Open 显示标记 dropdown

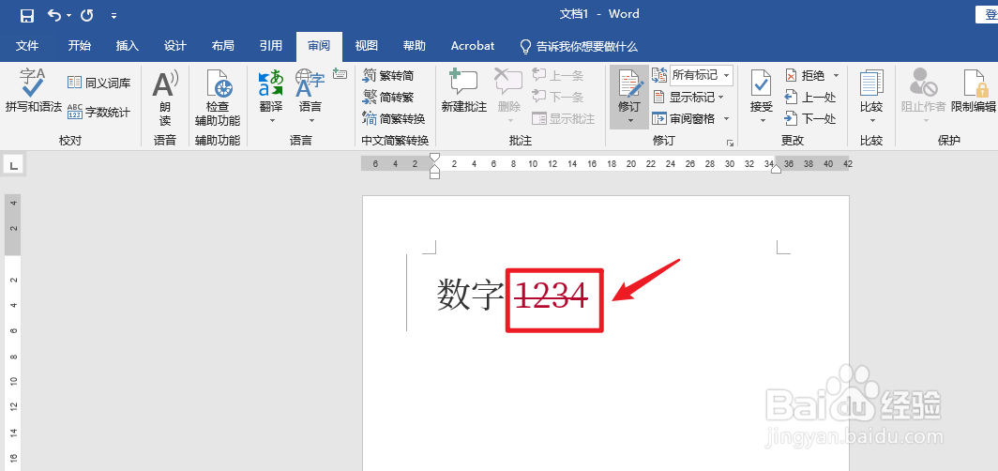688,98
